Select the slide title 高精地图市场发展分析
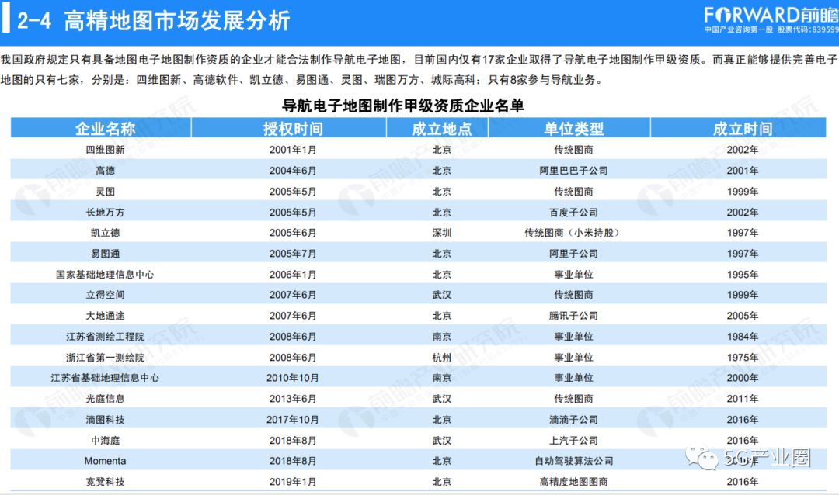This screenshot has height=495, width=839. pyautogui.click(x=176, y=21)
